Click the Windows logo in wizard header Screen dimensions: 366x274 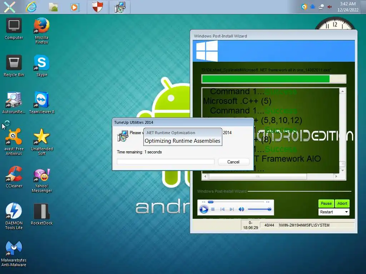click(207, 51)
